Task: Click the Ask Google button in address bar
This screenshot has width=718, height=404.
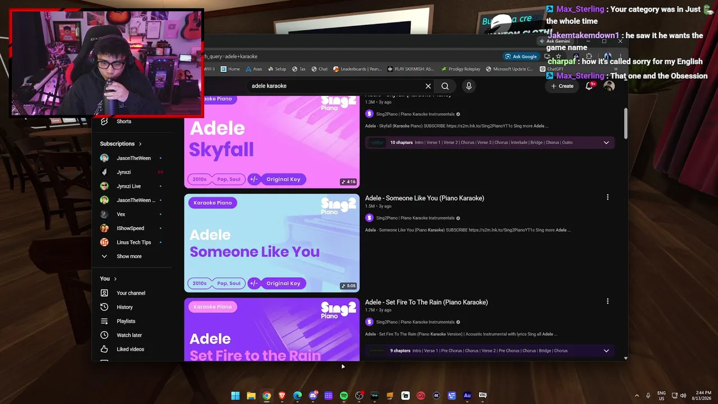Action: click(521, 56)
